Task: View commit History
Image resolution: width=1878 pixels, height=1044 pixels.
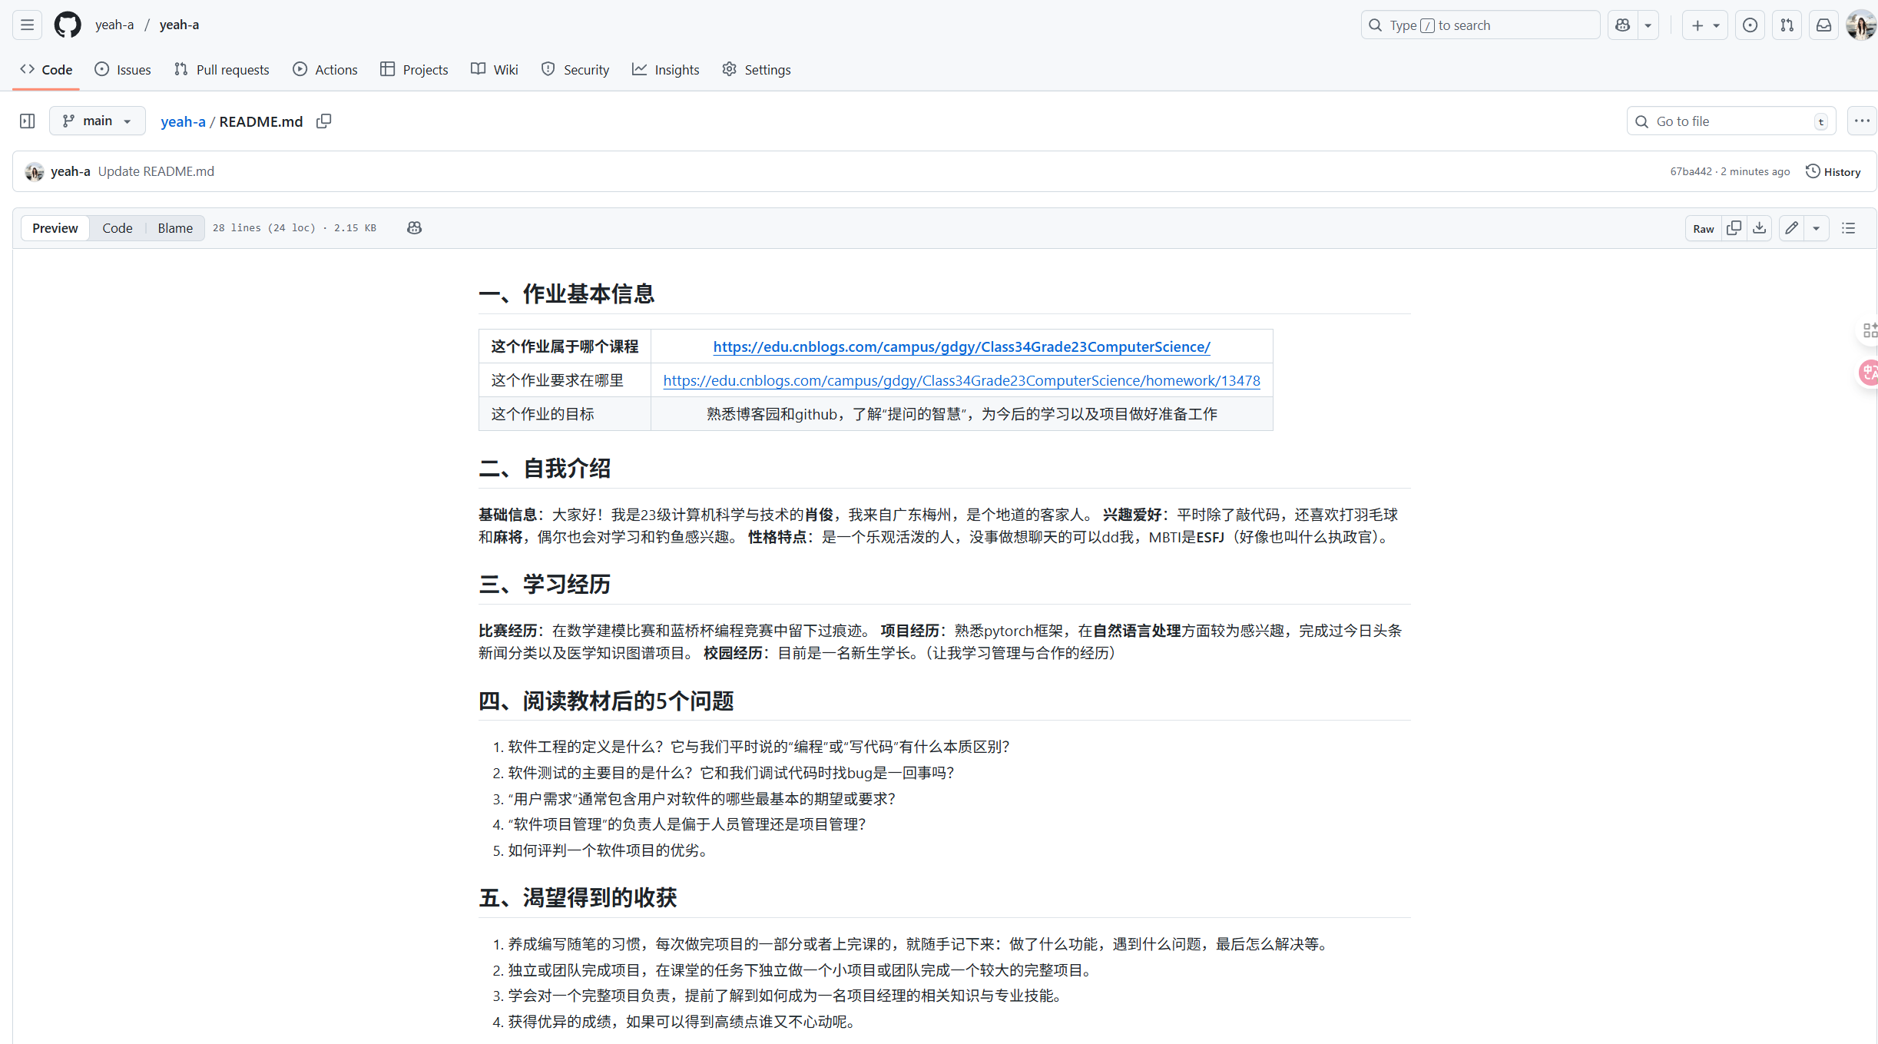Action: coord(1833,171)
